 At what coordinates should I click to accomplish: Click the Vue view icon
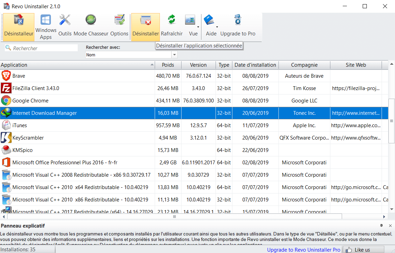tap(190, 20)
